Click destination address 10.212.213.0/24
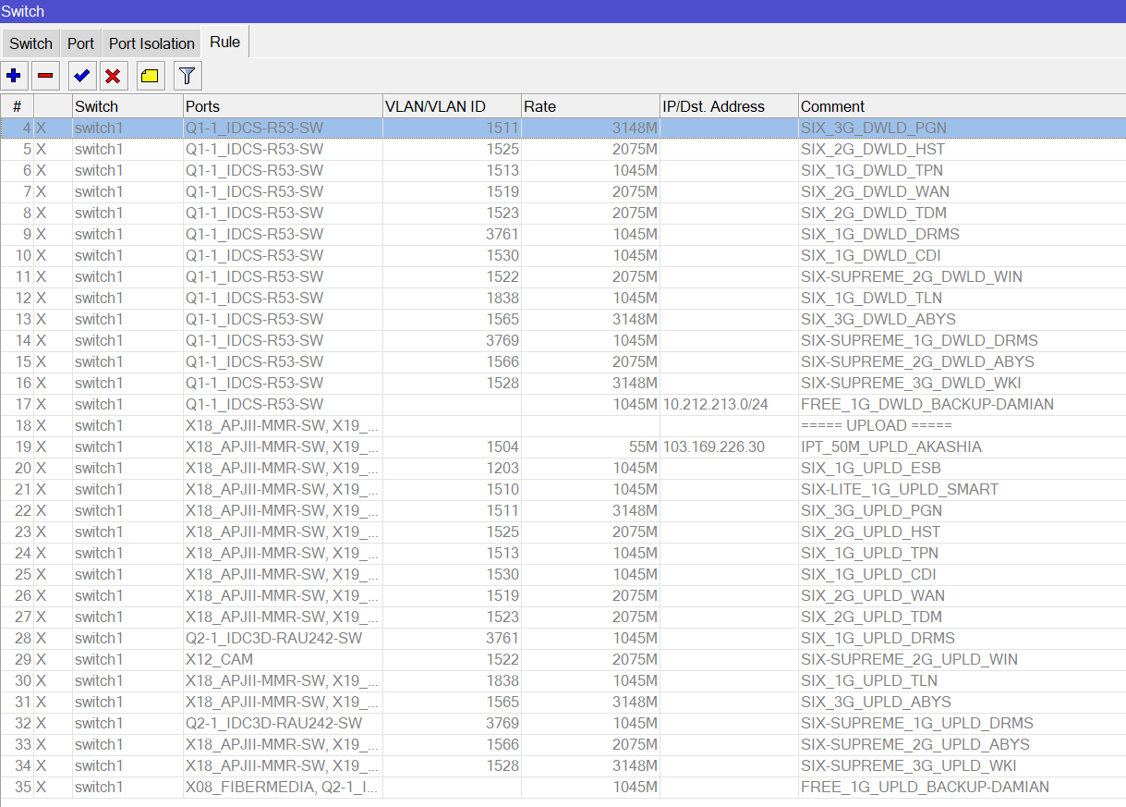Viewport: 1126px width, 807px height. (716, 404)
